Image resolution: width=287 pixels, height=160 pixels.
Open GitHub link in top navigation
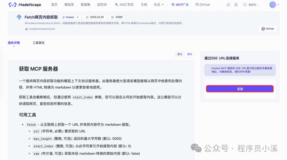[202, 5]
